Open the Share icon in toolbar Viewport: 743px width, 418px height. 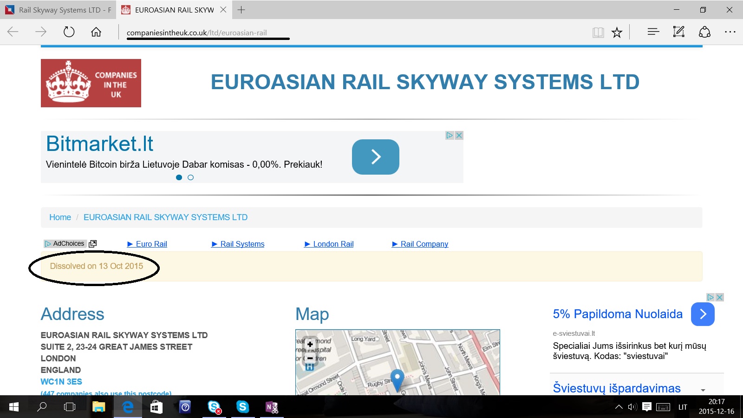[704, 32]
